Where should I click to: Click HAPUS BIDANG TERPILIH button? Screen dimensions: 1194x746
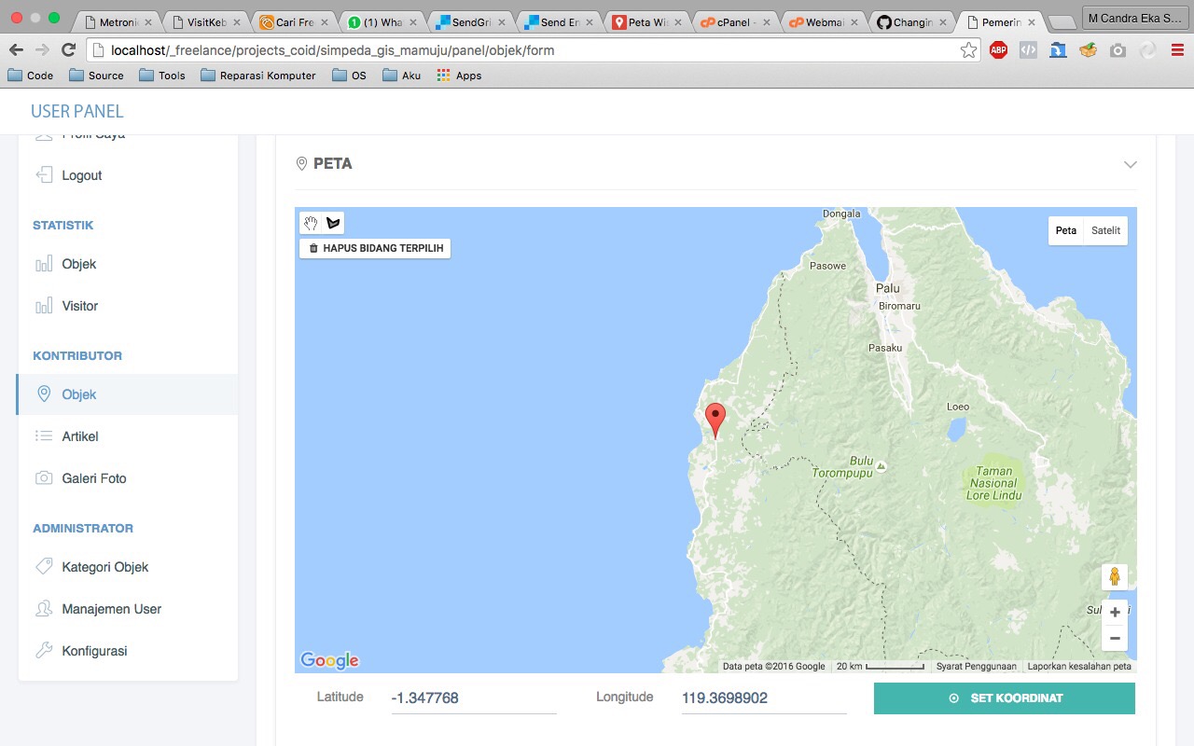coord(375,248)
